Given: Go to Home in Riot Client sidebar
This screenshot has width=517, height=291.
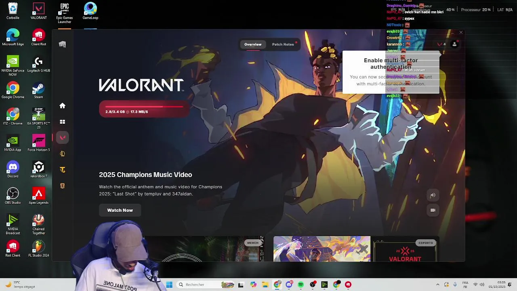Looking at the screenshot, I should pos(62,105).
